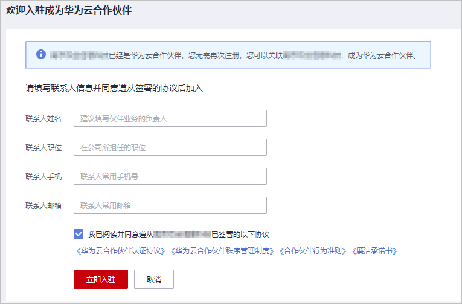The height and width of the screenshot is (304, 462).
Task: Click the 联系人手机 label
Action: tap(43, 176)
